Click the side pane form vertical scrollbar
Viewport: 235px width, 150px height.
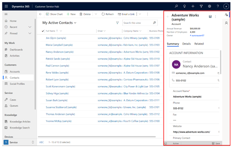[x=221, y=62]
